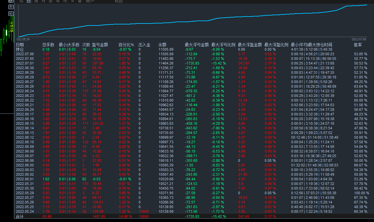Select the 2022.07.05 date row
Viewport: 374px width, 222px height.
click(x=25, y=59)
